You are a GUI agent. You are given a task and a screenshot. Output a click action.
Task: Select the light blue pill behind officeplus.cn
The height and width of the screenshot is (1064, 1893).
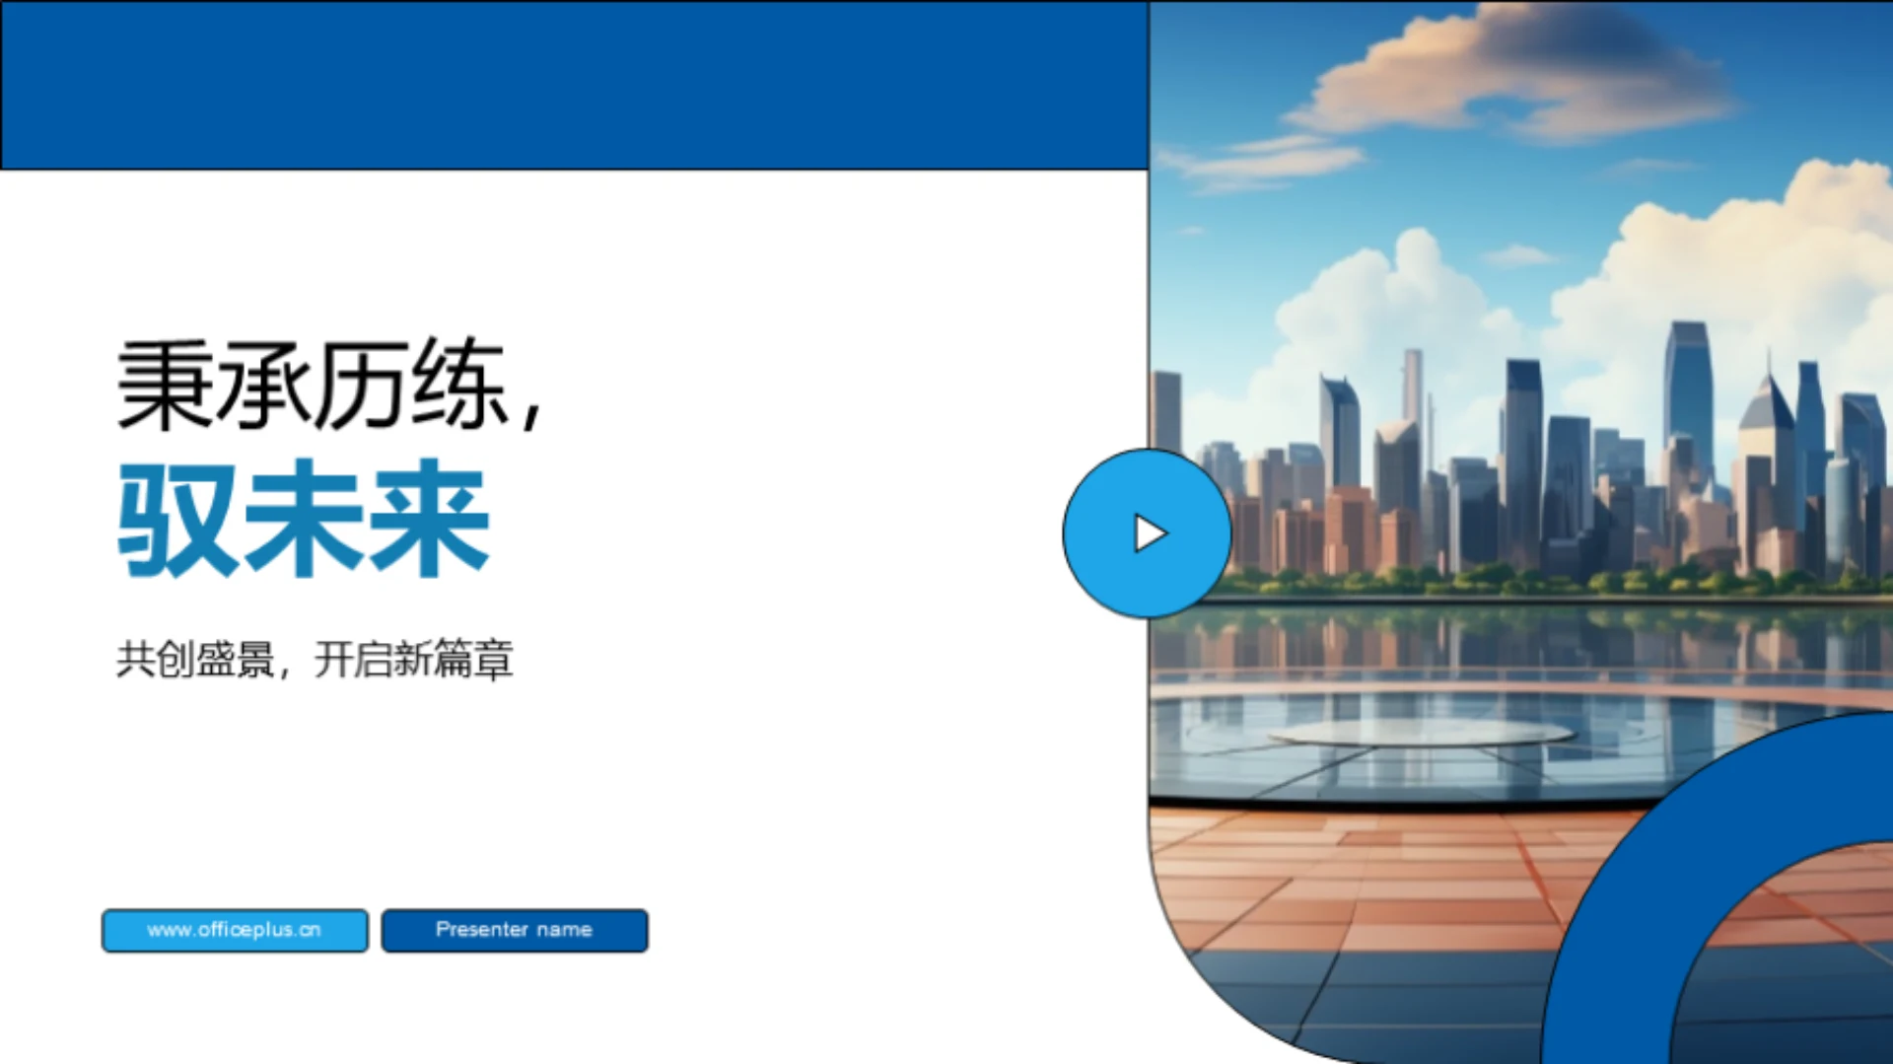coord(234,929)
